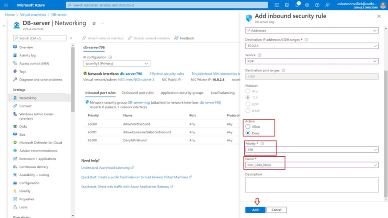Screen dimensions: 388x218
Task: Click Feedback in the Networking toolbar
Action: pos(184,38)
